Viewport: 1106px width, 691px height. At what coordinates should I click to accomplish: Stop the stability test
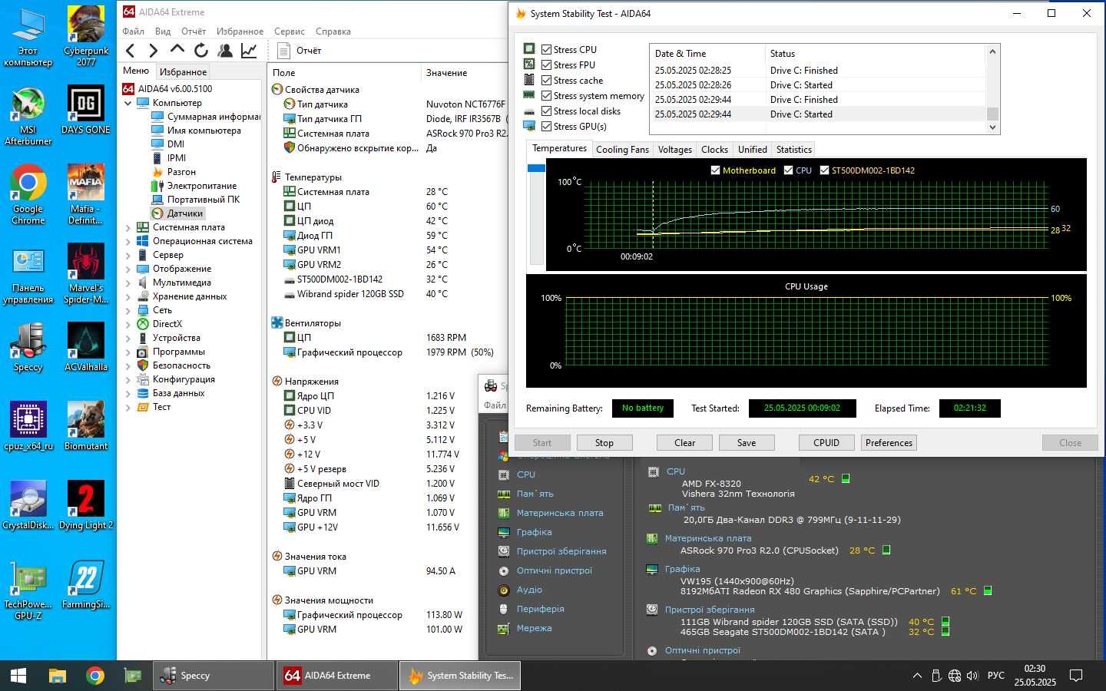pyautogui.click(x=604, y=443)
